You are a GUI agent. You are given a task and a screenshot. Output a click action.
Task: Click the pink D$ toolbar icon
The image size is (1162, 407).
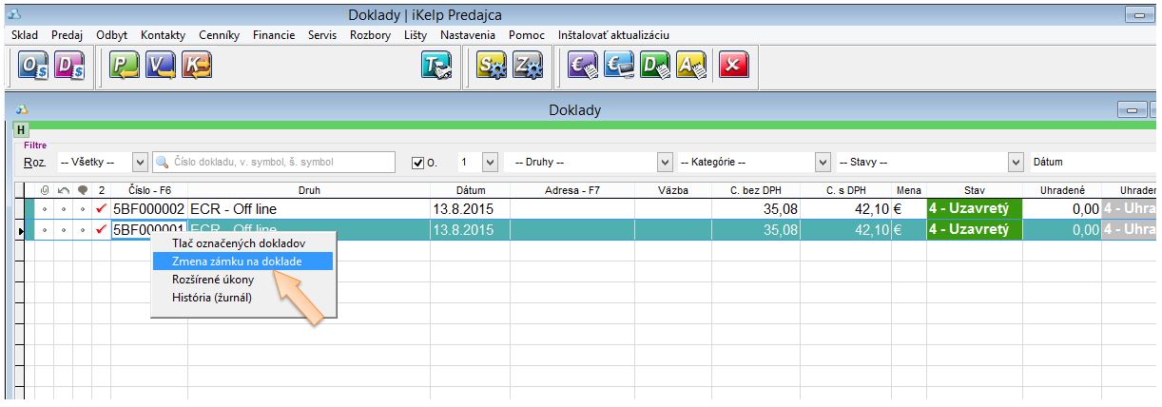[69, 67]
